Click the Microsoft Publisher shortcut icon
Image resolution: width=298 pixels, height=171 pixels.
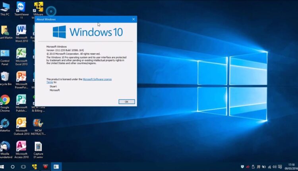pyautogui.click(x=21, y=99)
